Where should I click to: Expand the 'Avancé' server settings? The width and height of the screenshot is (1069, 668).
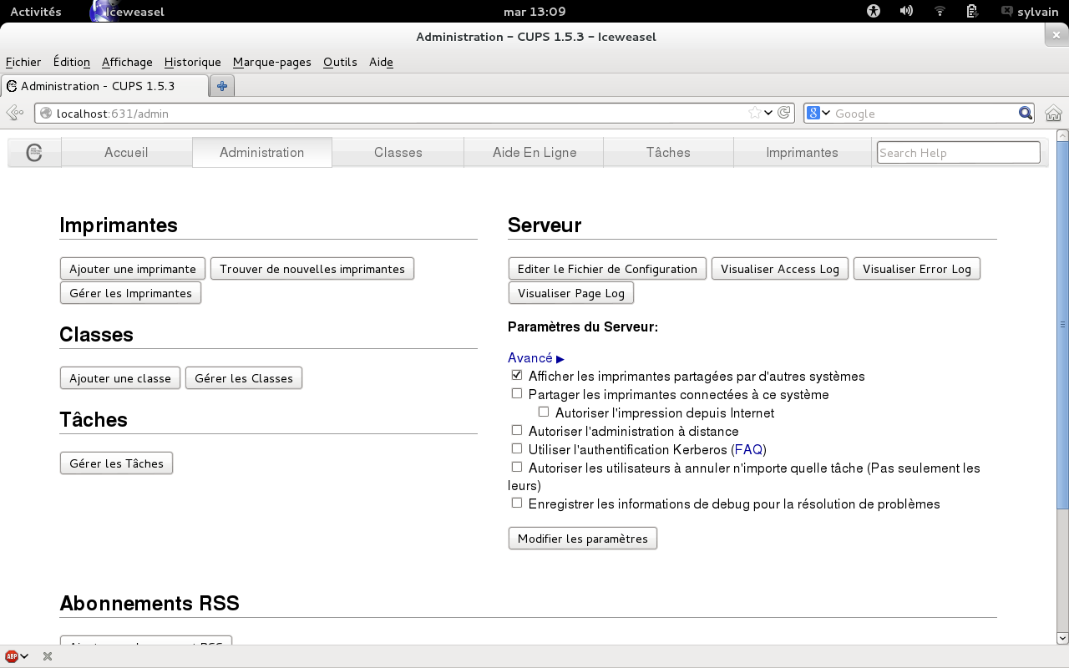(535, 358)
